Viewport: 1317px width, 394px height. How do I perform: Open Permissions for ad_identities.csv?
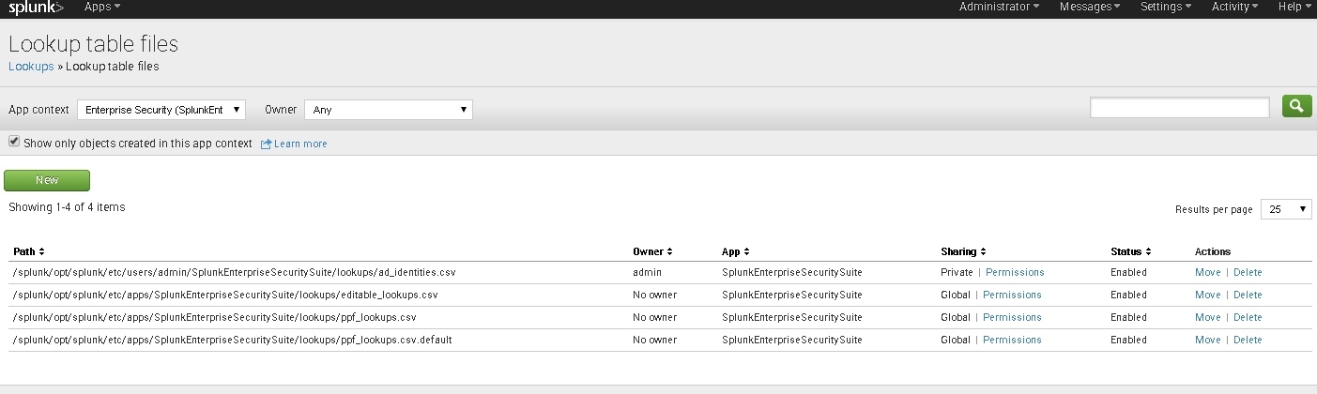pyautogui.click(x=1015, y=272)
